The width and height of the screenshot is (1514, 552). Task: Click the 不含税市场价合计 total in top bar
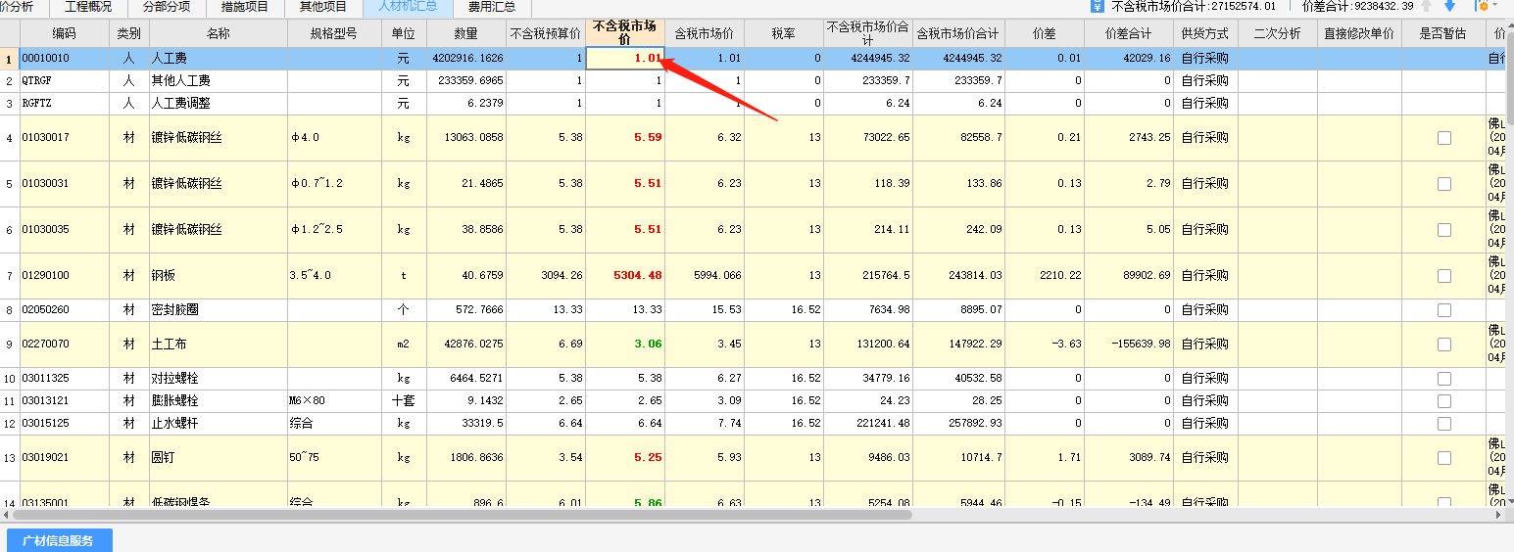(1194, 6)
